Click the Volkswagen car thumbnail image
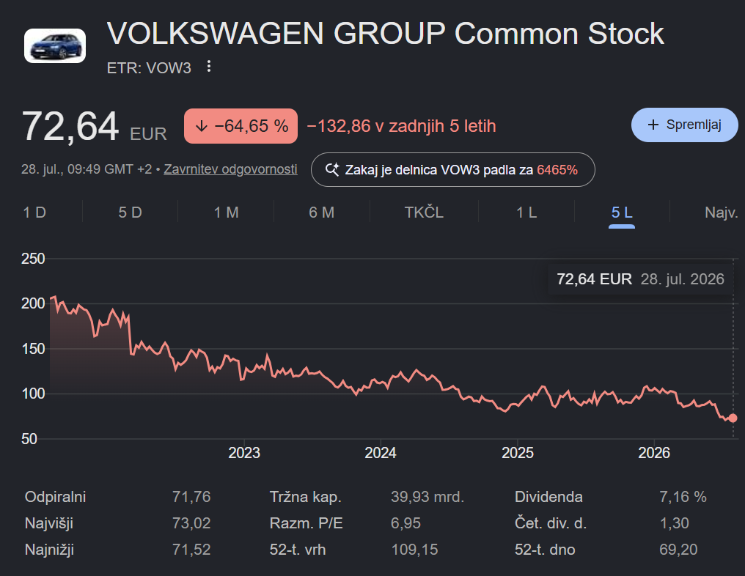 point(55,45)
